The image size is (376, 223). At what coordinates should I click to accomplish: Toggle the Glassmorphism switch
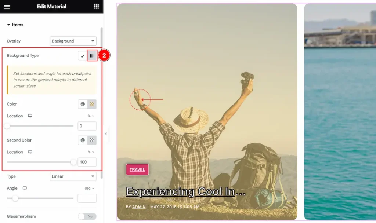(87, 216)
